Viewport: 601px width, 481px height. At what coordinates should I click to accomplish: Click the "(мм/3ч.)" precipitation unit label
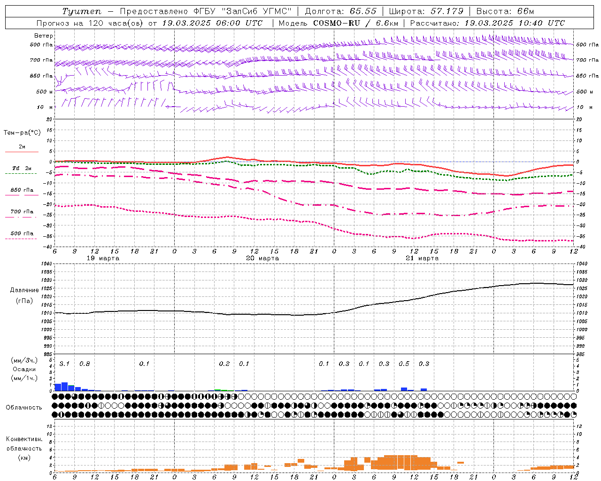24,360
